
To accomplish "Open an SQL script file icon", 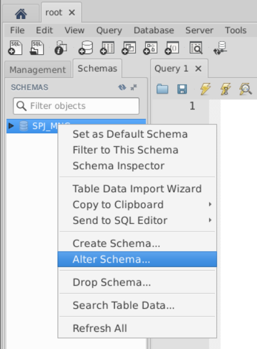I will [x=37, y=48].
